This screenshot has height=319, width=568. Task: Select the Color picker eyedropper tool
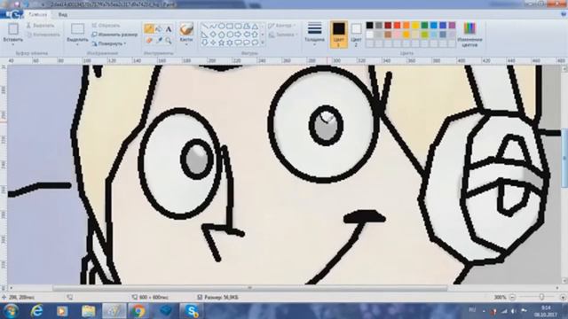(159, 41)
